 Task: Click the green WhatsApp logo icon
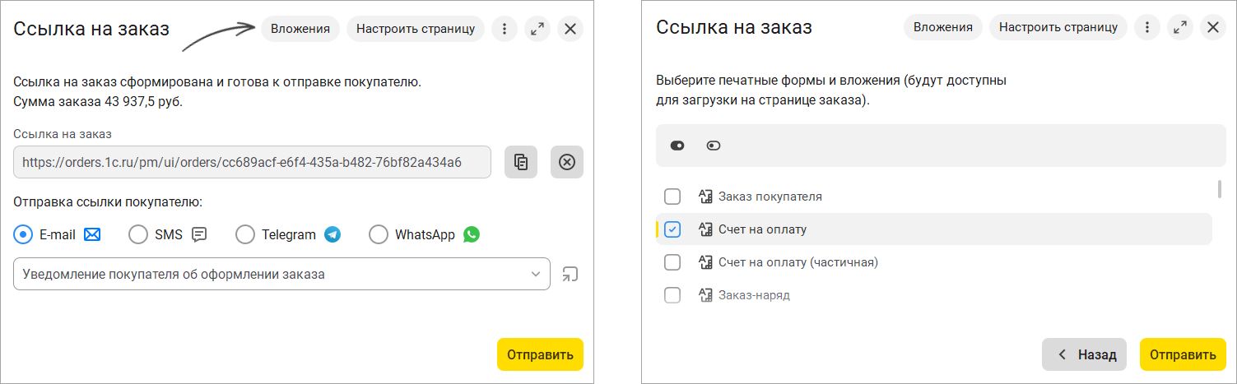coord(471,234)
